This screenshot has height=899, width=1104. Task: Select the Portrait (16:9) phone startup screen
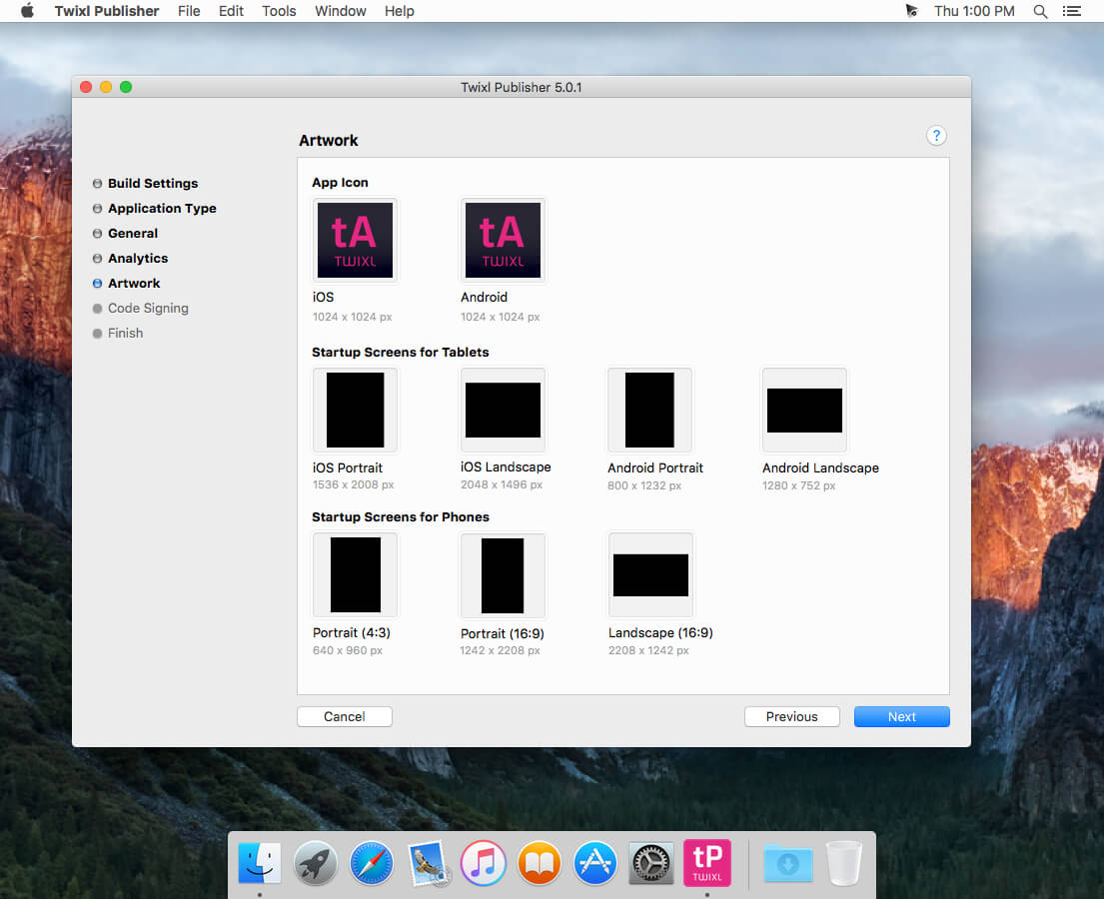pyautogui.click(x=503, y=575)
